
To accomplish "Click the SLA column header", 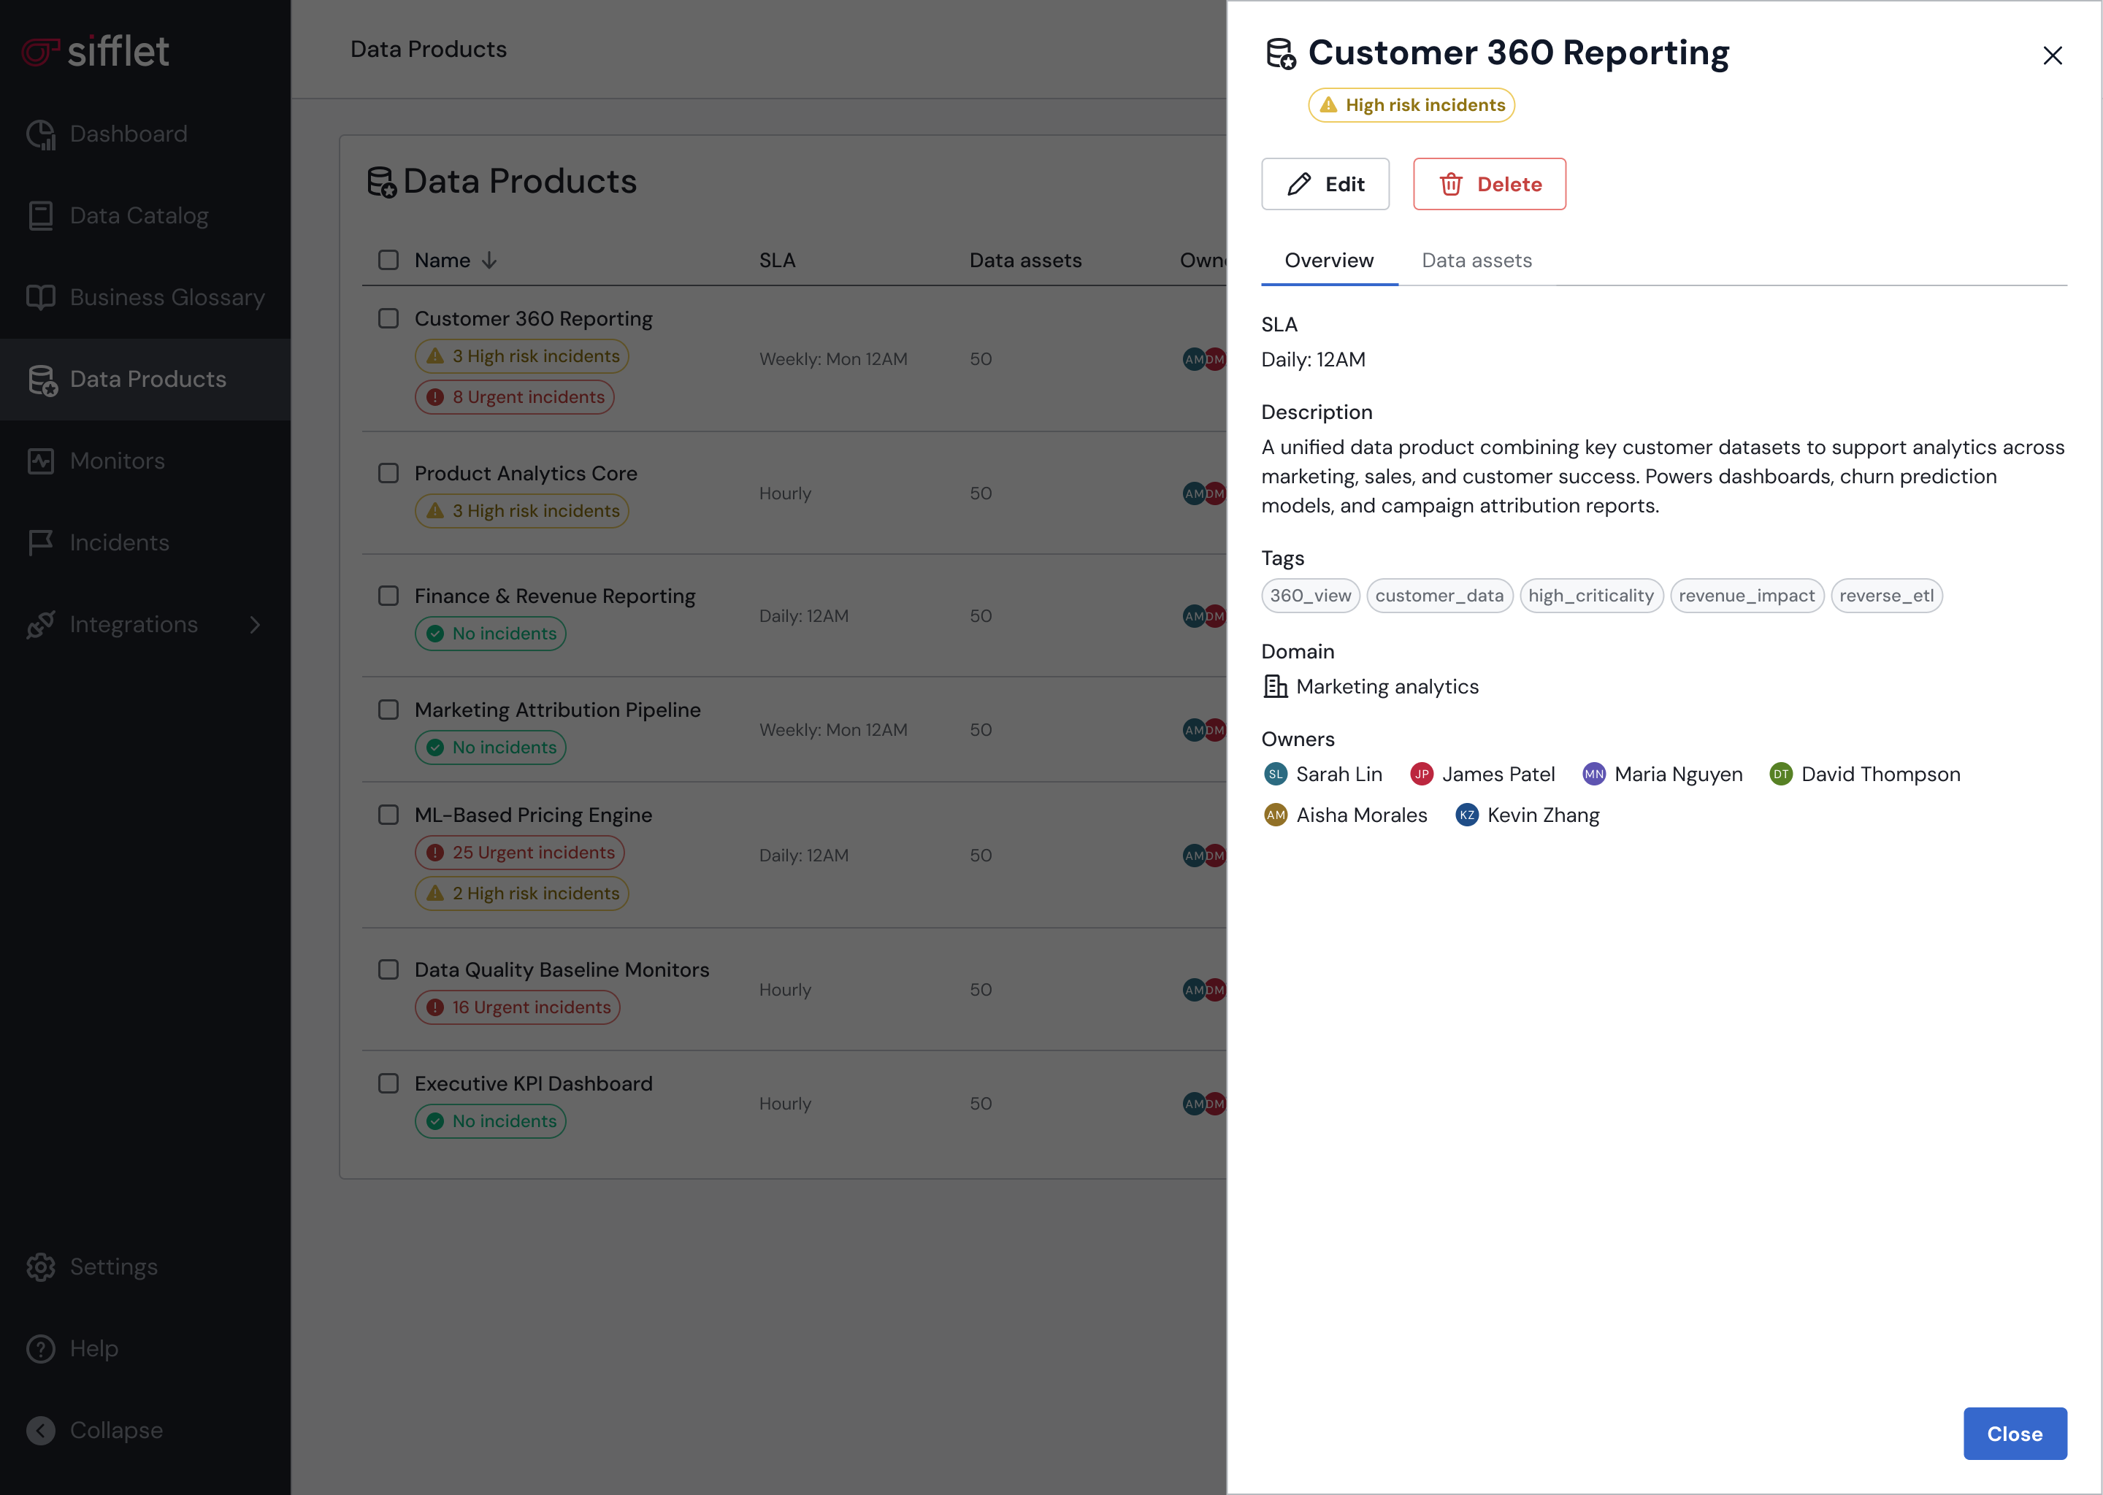I will tap(777, 261).
